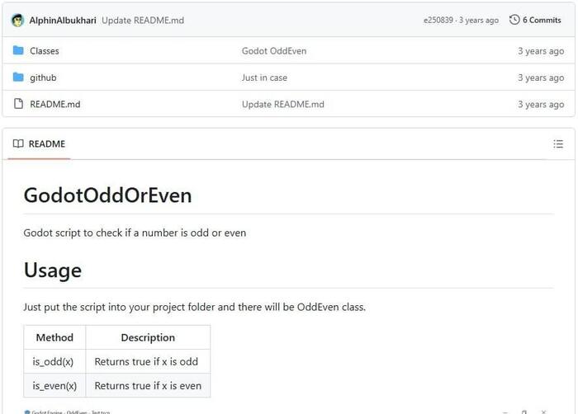Image resolution: width=578 pixels, height=414 pixels.
Task: Click the Description column header
Action: coord(148,337)
